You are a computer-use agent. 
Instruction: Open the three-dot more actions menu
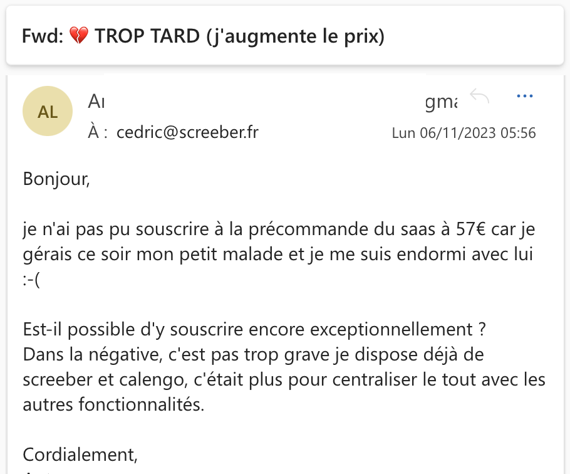[524, 97]
